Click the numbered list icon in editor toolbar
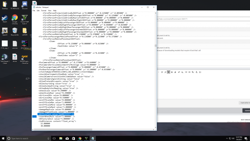 [x=165, y=72]
